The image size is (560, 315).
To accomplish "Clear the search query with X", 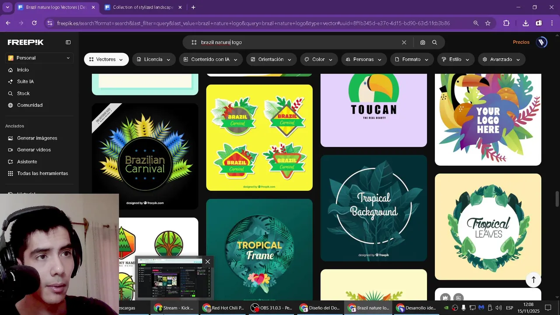I will coord(404,42).
